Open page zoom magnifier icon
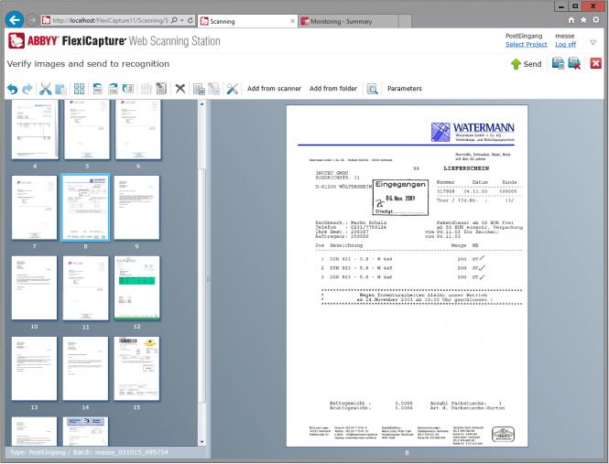This screenshot has width=609, height=464. pyautogui.click(x=372, y=89)
